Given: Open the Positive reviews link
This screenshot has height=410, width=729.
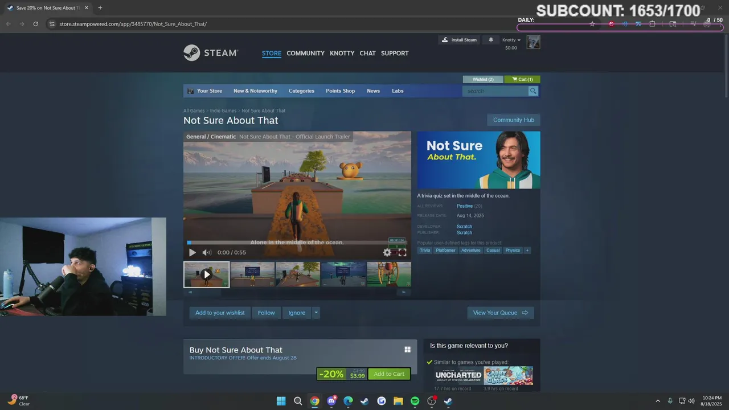Looking at the screenshot, I should (x=465, y=206).
